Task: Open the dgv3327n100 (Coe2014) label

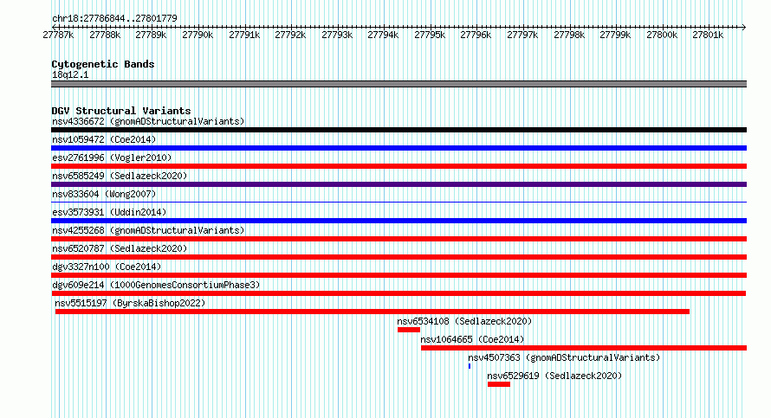Action: click(x=107, y=267)
